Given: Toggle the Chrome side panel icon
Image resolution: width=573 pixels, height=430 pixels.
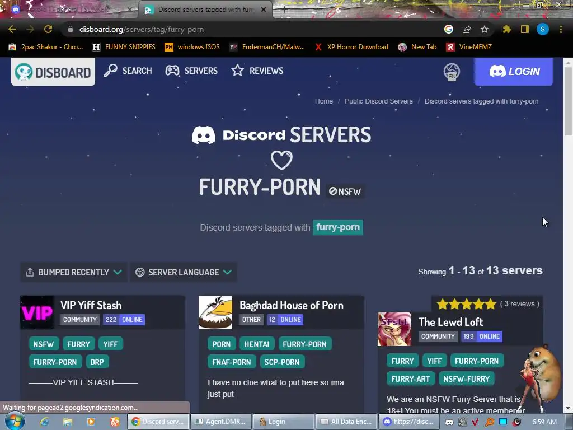Looking at the screenshot, I should tap(525, 29).
